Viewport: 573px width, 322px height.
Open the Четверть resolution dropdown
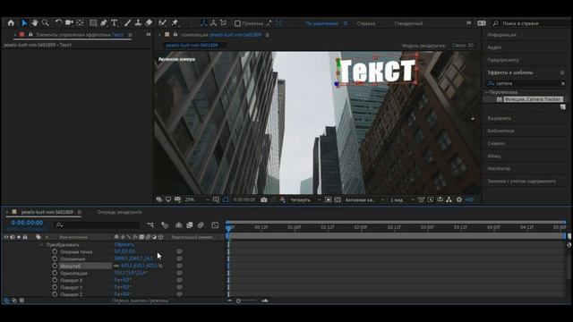pyautogui.click(x=304, y=199)
